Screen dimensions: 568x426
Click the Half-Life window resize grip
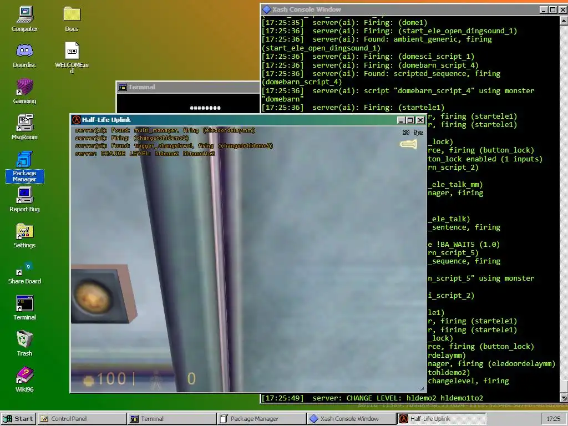(422, 388)
